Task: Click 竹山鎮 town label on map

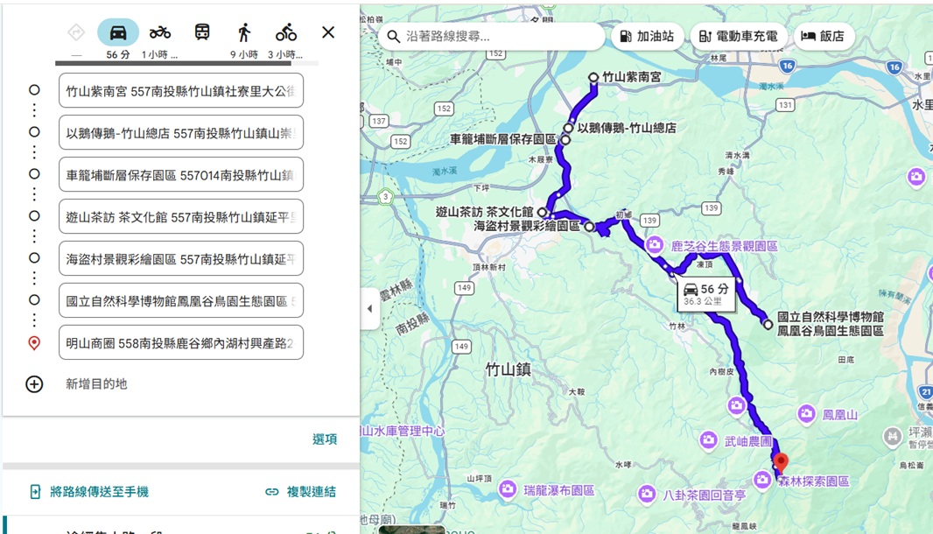Action: coord(508,370)
